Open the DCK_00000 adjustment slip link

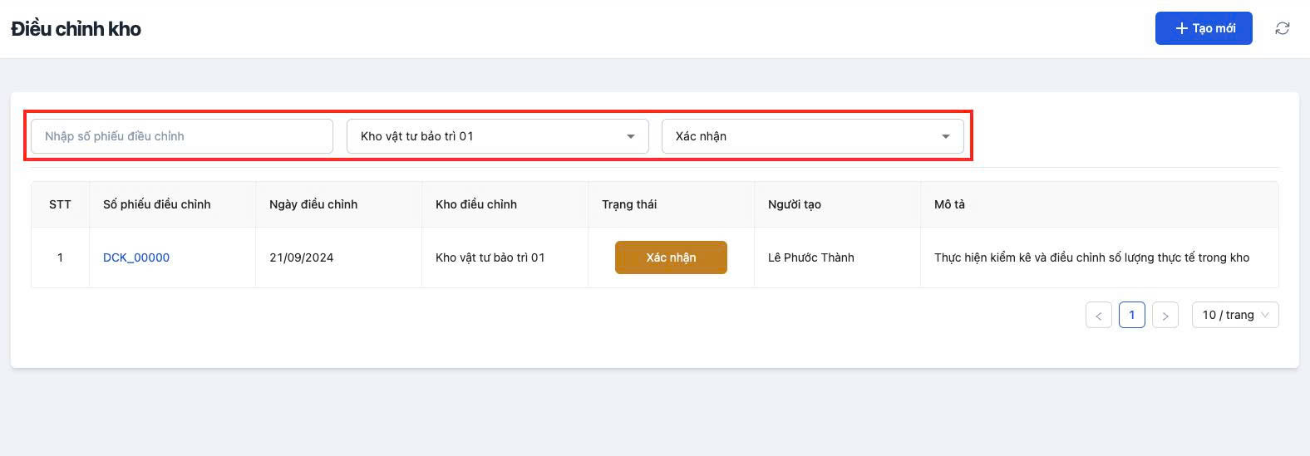(x=136, y=257)
